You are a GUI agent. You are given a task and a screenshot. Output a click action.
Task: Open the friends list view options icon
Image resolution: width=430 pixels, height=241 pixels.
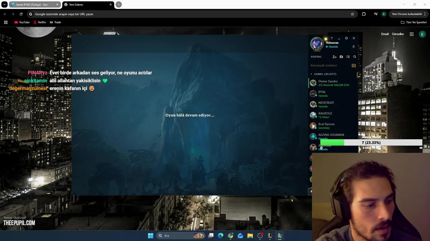348,57
